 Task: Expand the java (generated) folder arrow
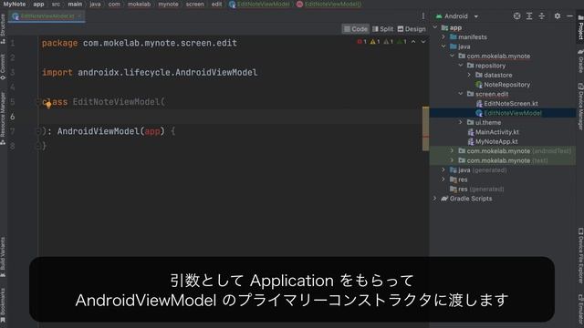[443, 170]
